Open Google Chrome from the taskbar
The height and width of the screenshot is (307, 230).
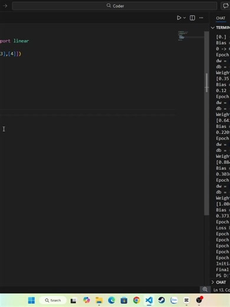tap(136, 301)
